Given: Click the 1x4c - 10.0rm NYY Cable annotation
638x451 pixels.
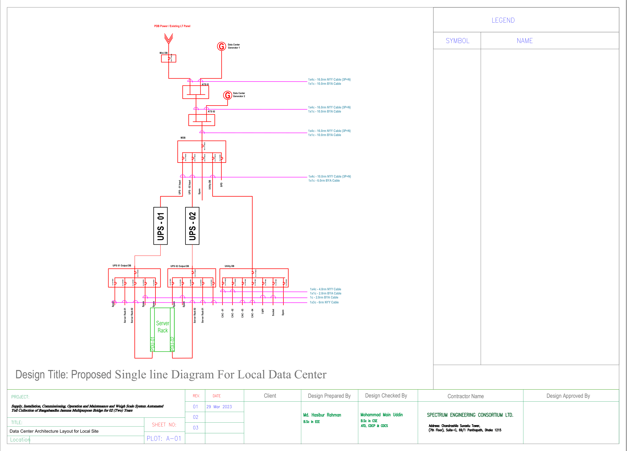Looking at the screenshot, I should pos(330,176).
